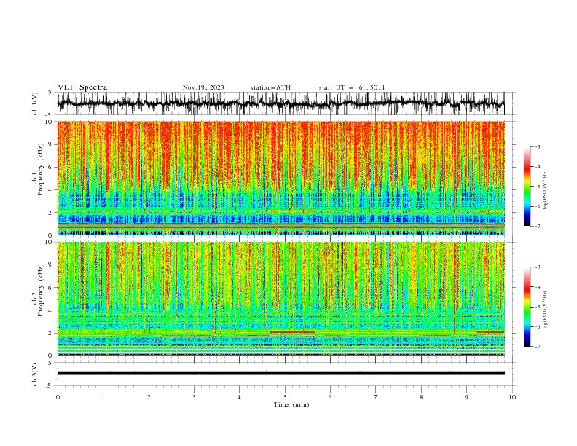Click the ch.1 spectrogram panel
577x446 pixels.
(x=280, y=178)
